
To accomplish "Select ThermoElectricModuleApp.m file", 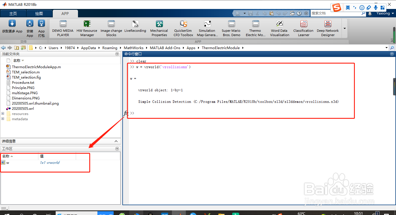I will (36, 67).
